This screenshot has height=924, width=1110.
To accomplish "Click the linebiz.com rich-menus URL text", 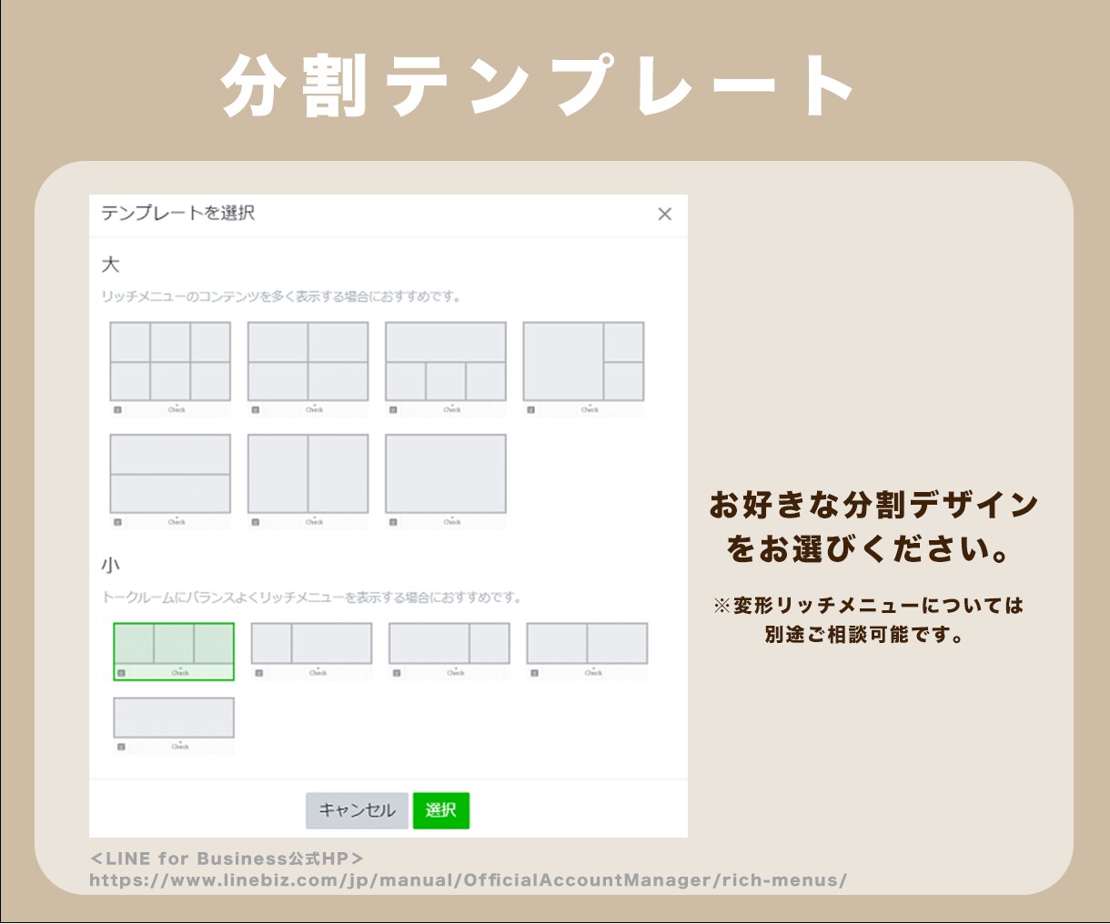I will pyautogui.click(x=469, y=880).
